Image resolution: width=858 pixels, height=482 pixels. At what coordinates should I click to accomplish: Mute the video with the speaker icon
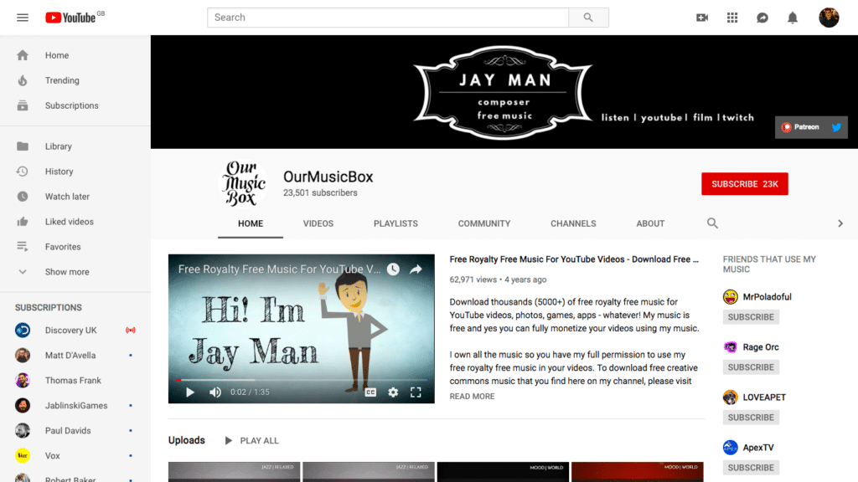click(215, 392)
